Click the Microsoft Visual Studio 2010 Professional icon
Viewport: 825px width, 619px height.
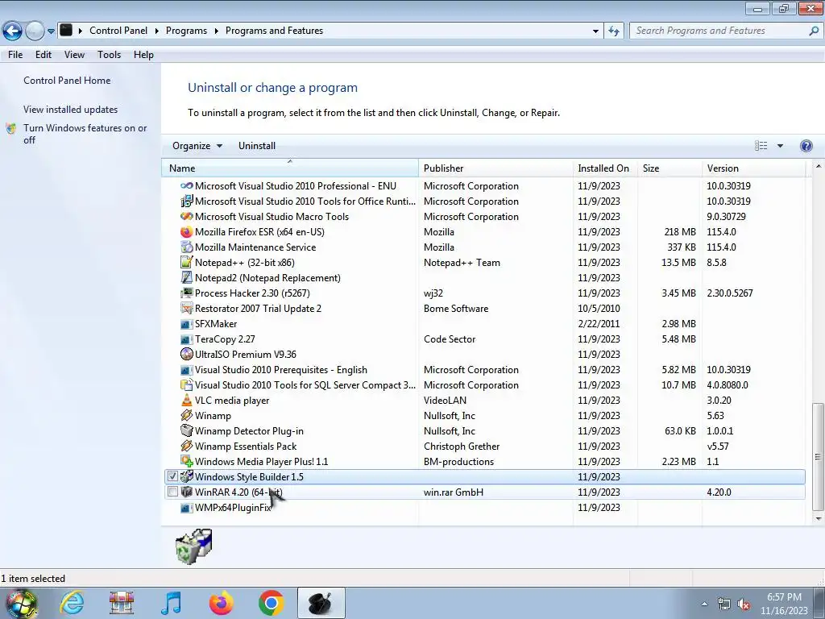186,186
